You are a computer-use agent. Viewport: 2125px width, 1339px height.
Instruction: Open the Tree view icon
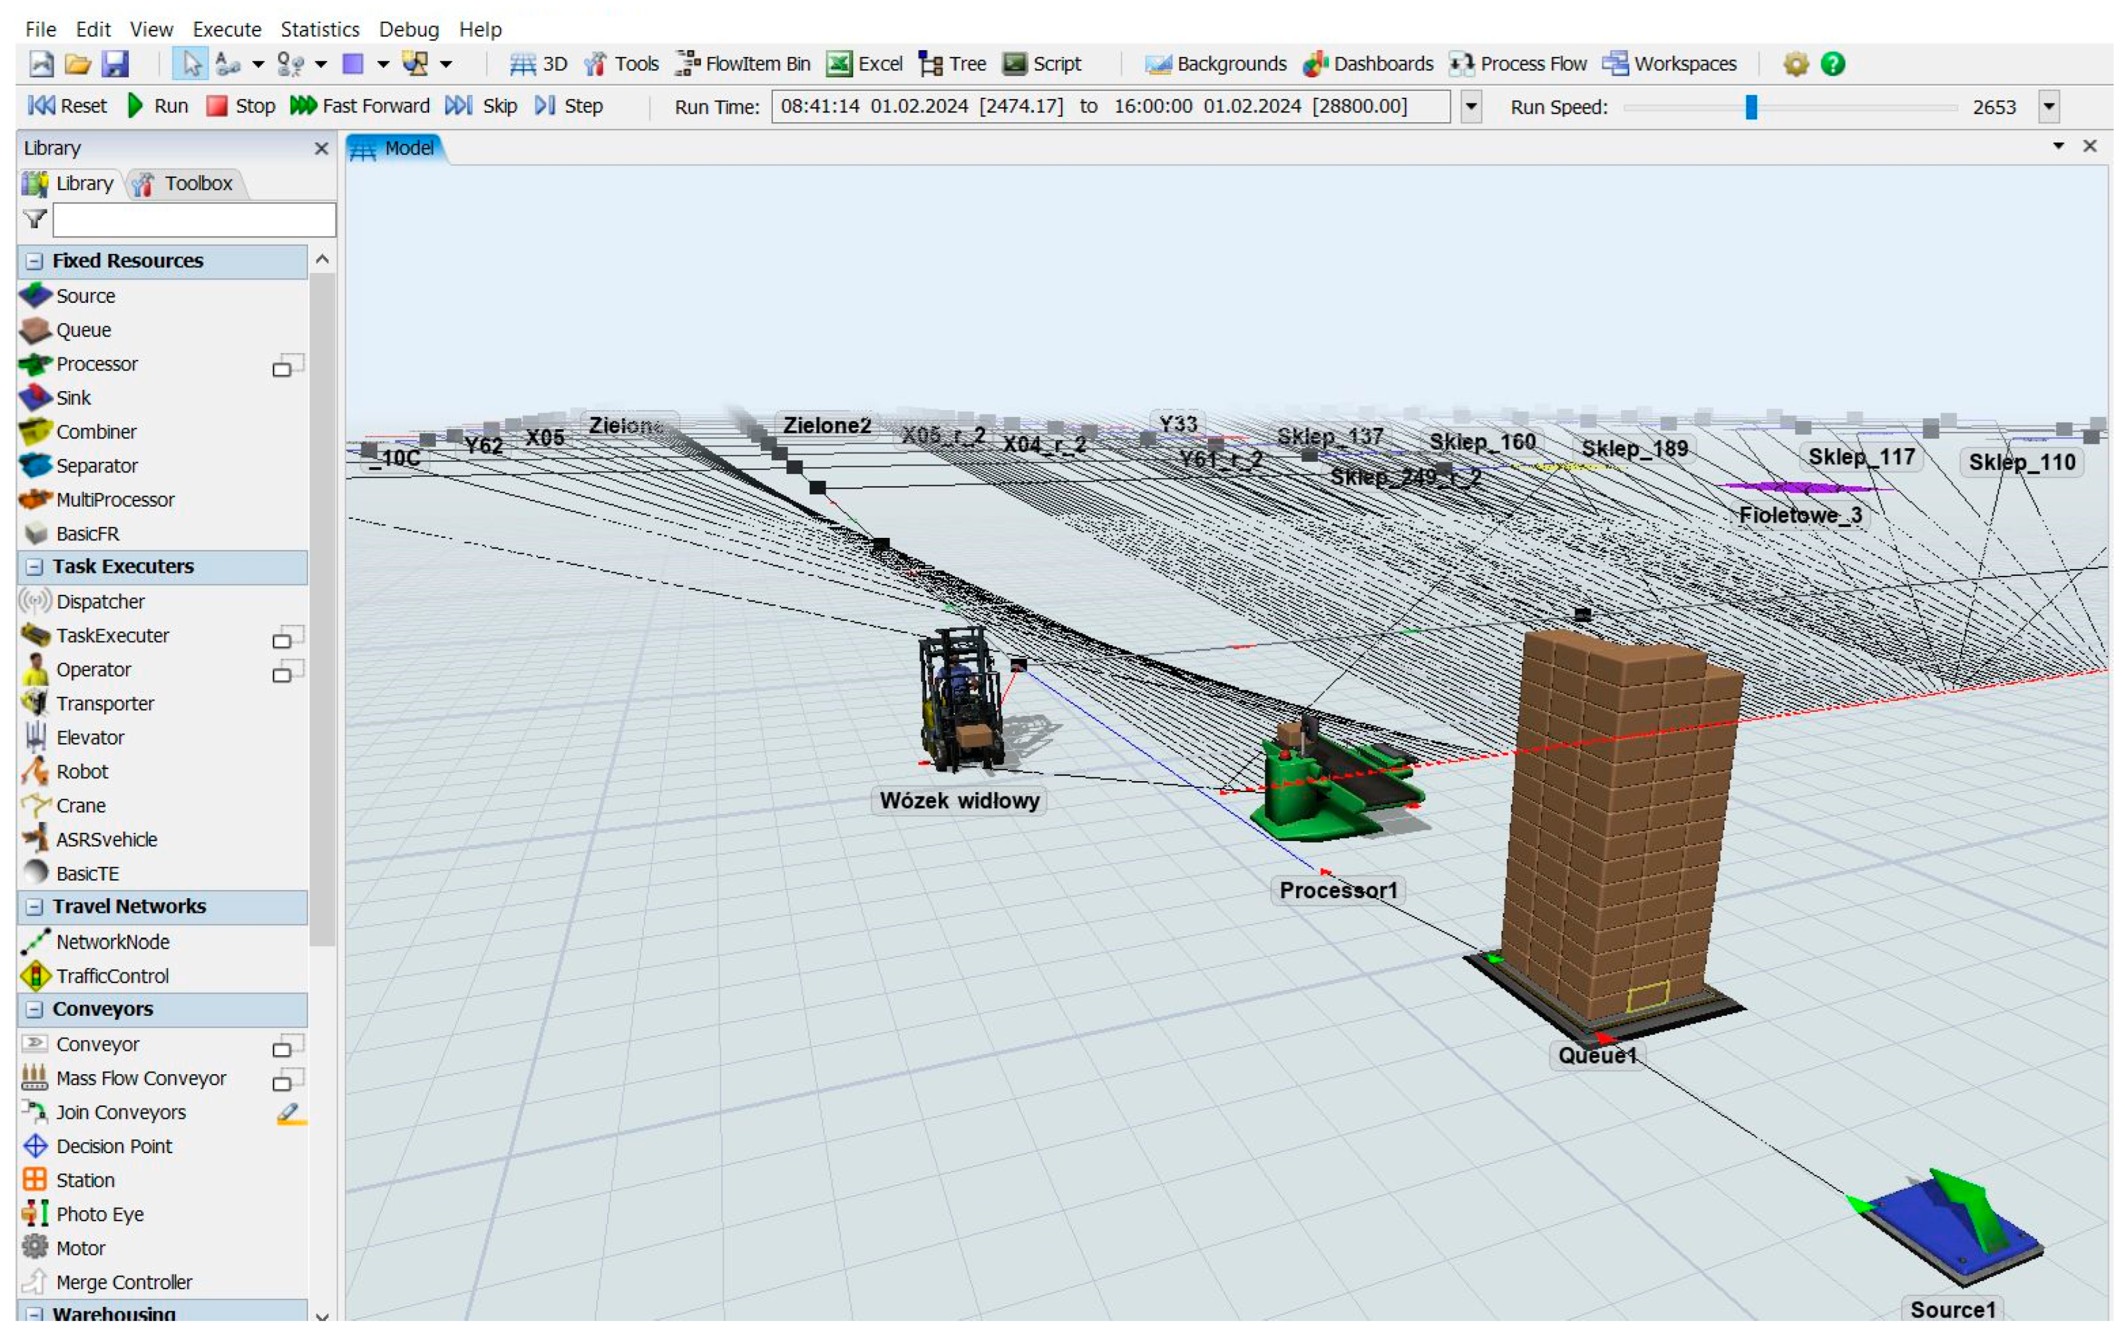pyautogui.click(x=952, y=64)
